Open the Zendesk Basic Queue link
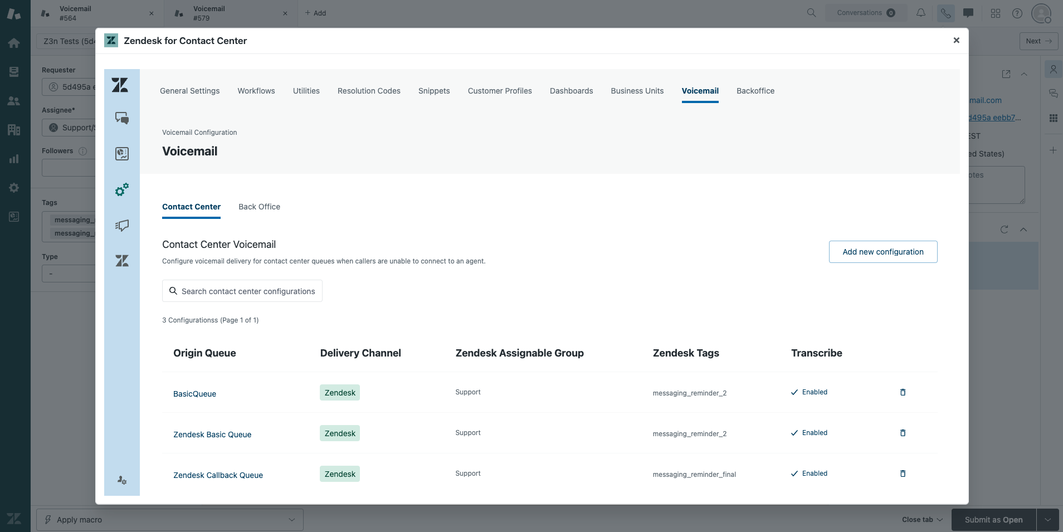This screenshot has height=532, width=1063. click(x=212, y=435)
